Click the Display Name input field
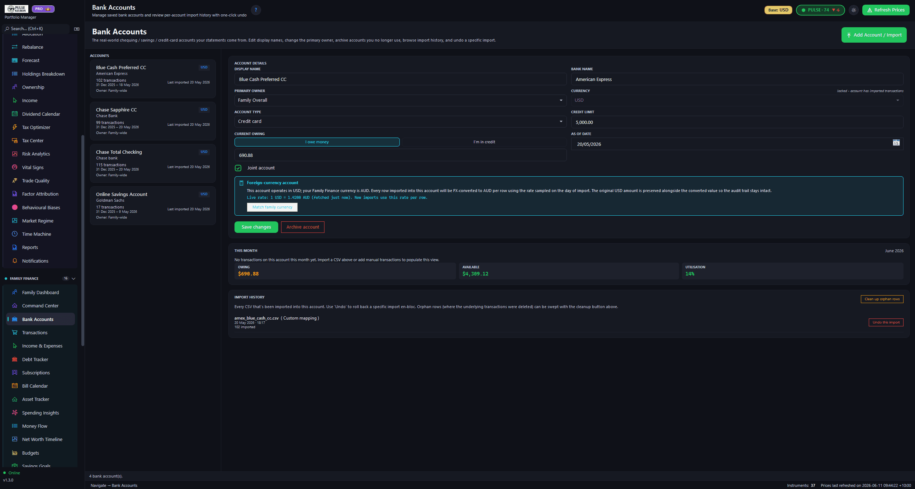The height and width of the screenshot is (489, 915). (x=400, y=80)
